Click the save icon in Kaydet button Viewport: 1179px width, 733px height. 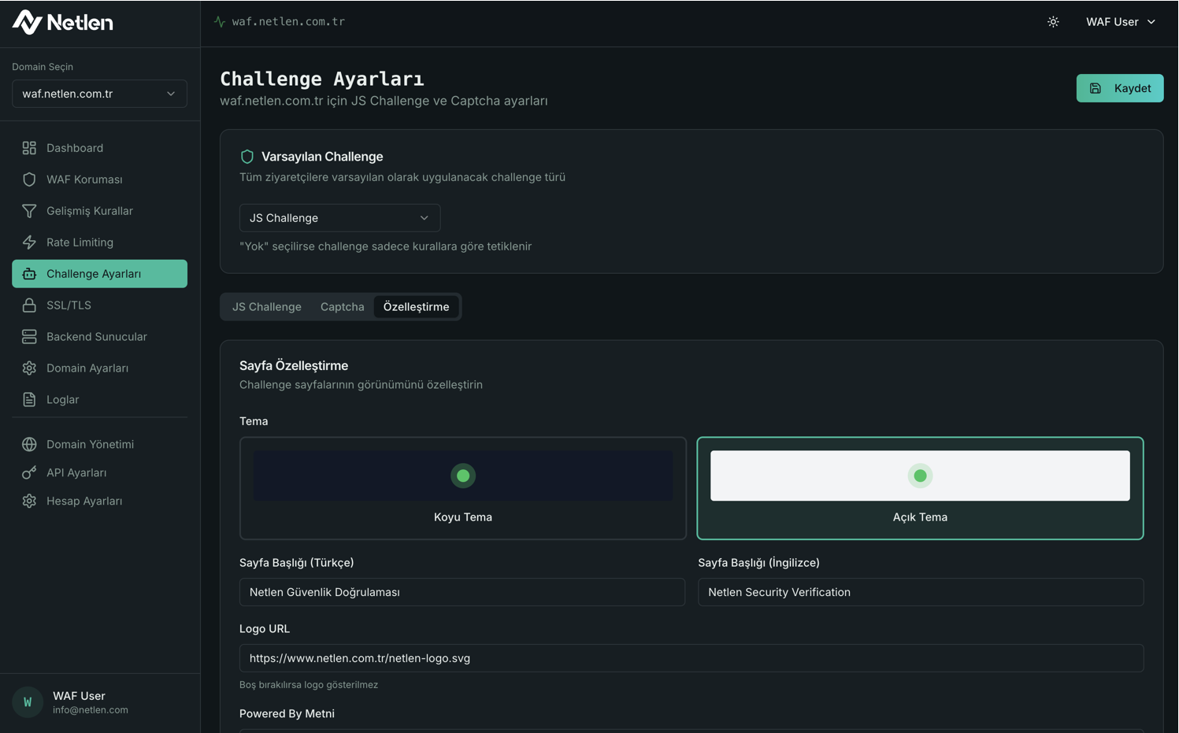tap(1096, 88)
